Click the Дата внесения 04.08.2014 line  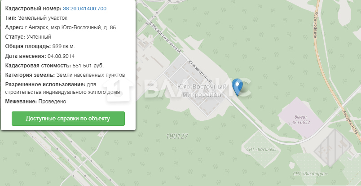[40, 56]
